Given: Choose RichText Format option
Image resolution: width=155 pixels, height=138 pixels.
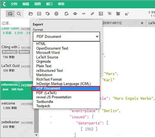Looking at the screenshot, I should [x=67, y=79].
